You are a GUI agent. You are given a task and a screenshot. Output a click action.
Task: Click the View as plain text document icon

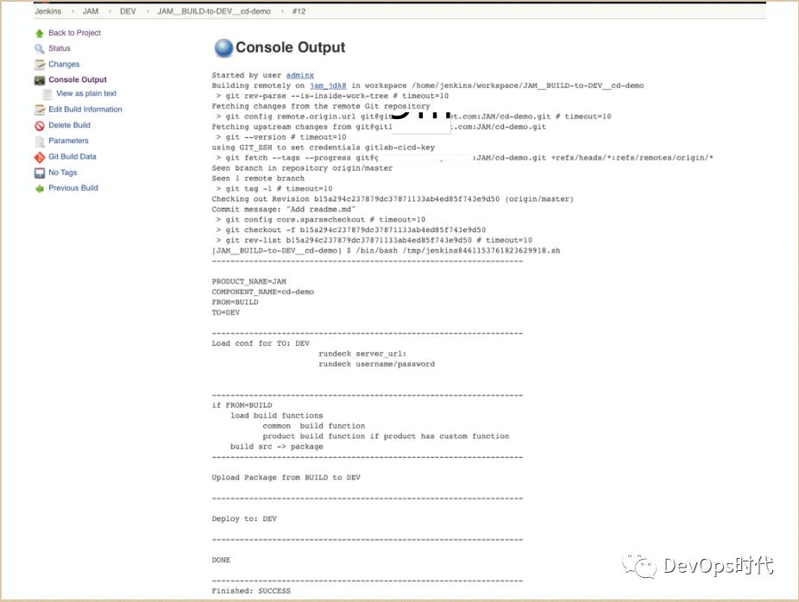(x=47, y=94)
